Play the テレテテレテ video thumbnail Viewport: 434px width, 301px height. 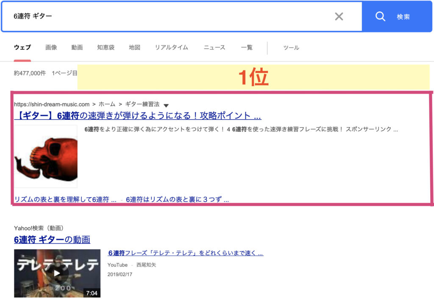tap(57, 273)
